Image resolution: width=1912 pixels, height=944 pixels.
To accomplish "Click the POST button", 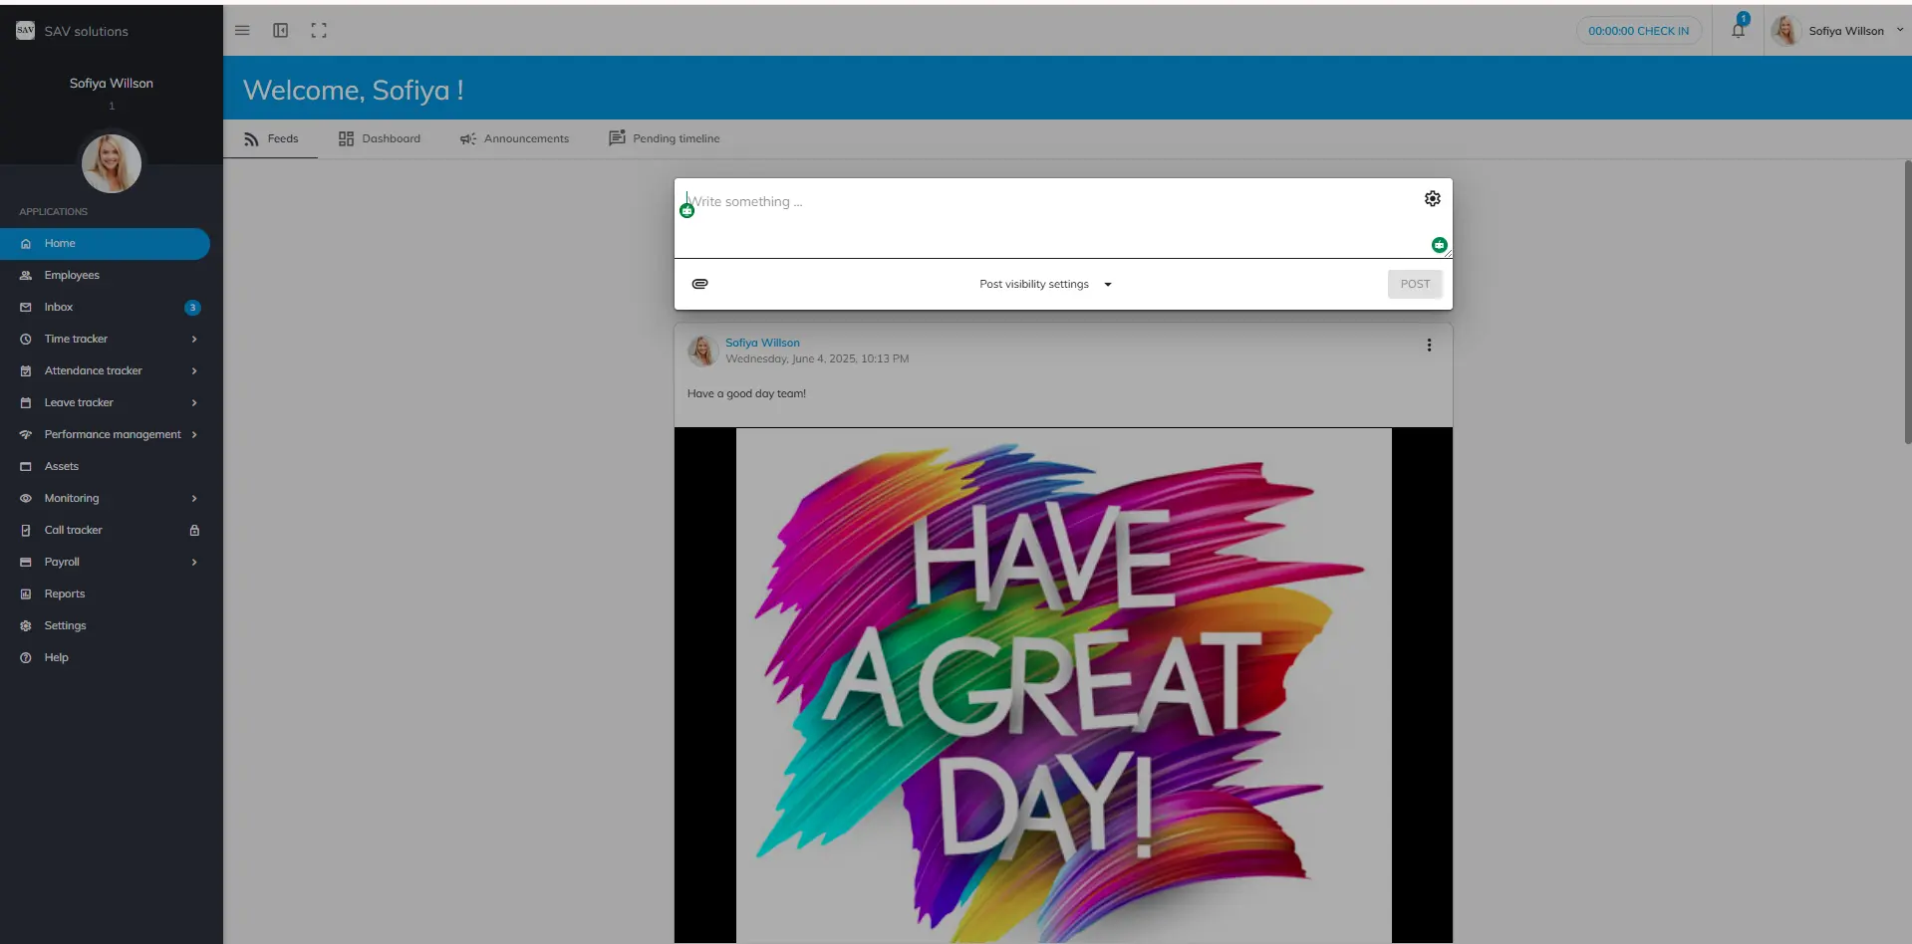I will coord(1414,285).
